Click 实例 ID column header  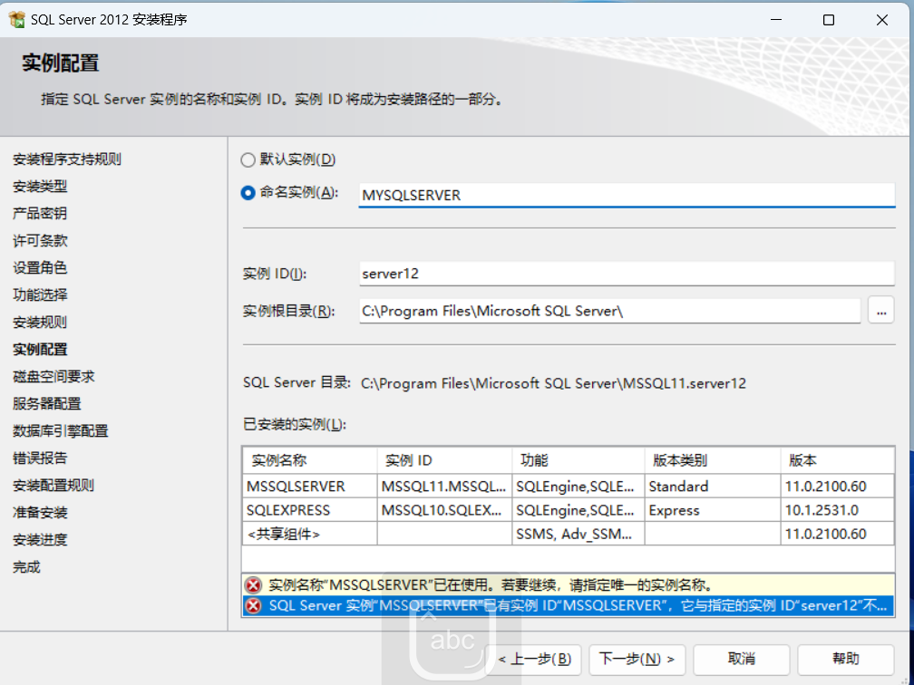444,460
